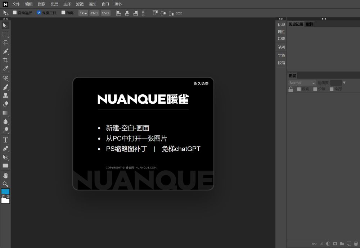Expand the 透明度 opacity arrow
360x248 pixels.
pyautogui.click(x=344, y=83)
